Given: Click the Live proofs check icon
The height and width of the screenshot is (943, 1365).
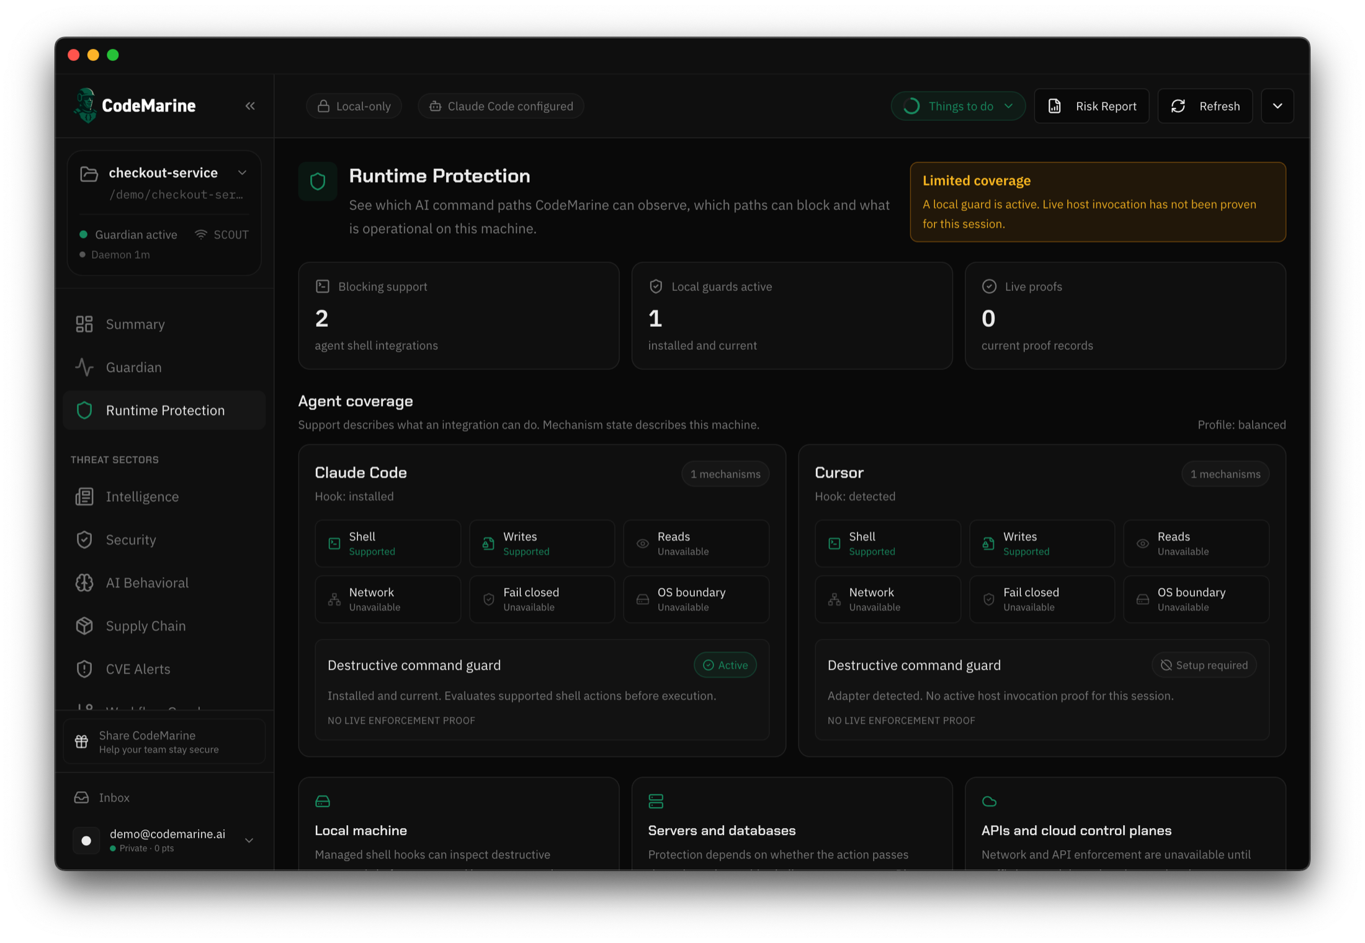Looking at the screenshot, I should click(x=989, y=287).
